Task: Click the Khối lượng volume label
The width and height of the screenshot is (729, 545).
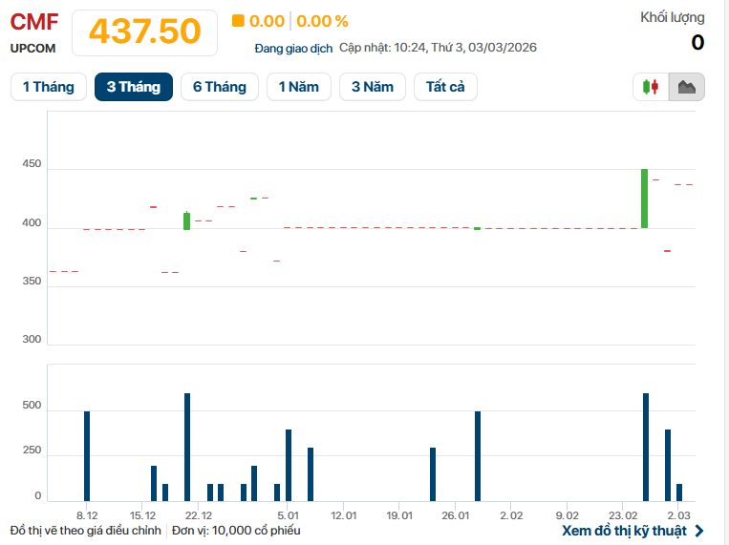Action: pyautogui.click(x=672, y=17)
